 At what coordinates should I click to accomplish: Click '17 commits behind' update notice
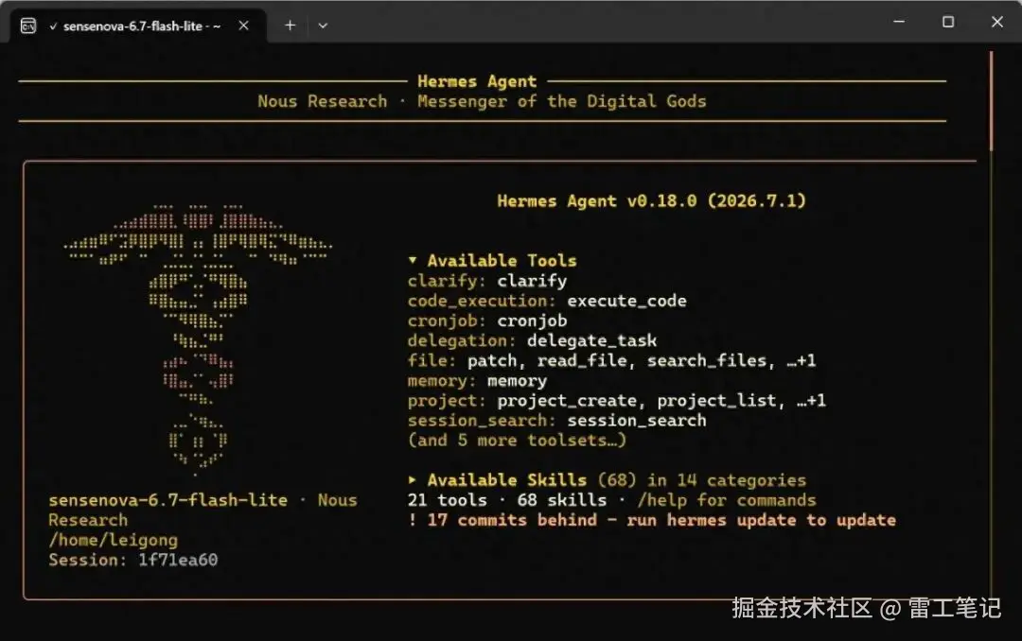[652, 521]
